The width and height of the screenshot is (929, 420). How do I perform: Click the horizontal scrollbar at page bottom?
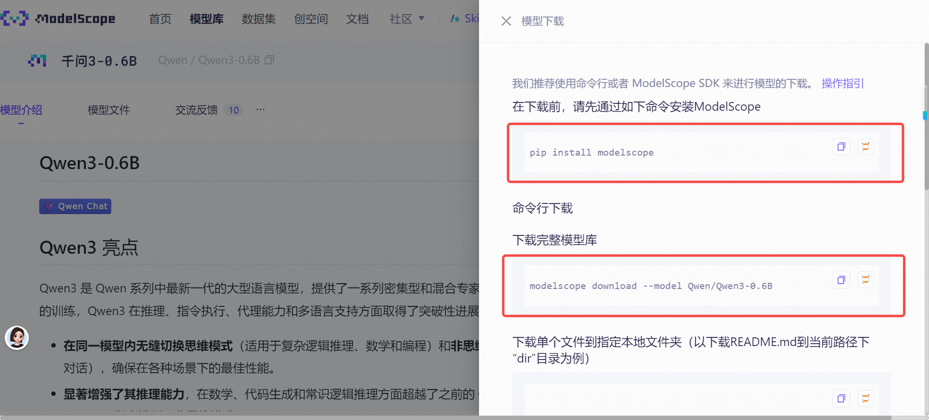[446, 418]
